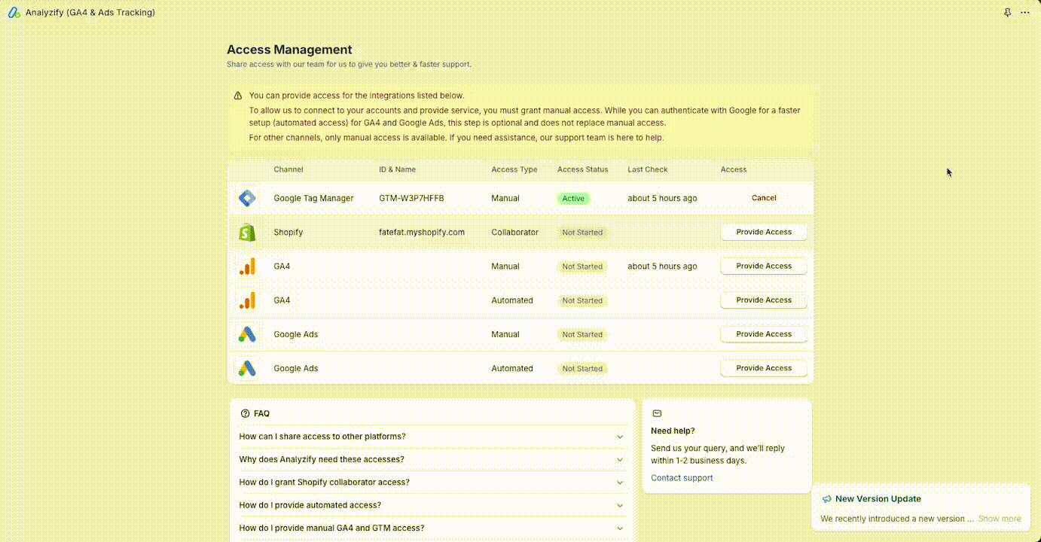Open the three-dot more options menu
Image resolution: width=1041 pixels, height=542 pixels.
click(1024, 13)
